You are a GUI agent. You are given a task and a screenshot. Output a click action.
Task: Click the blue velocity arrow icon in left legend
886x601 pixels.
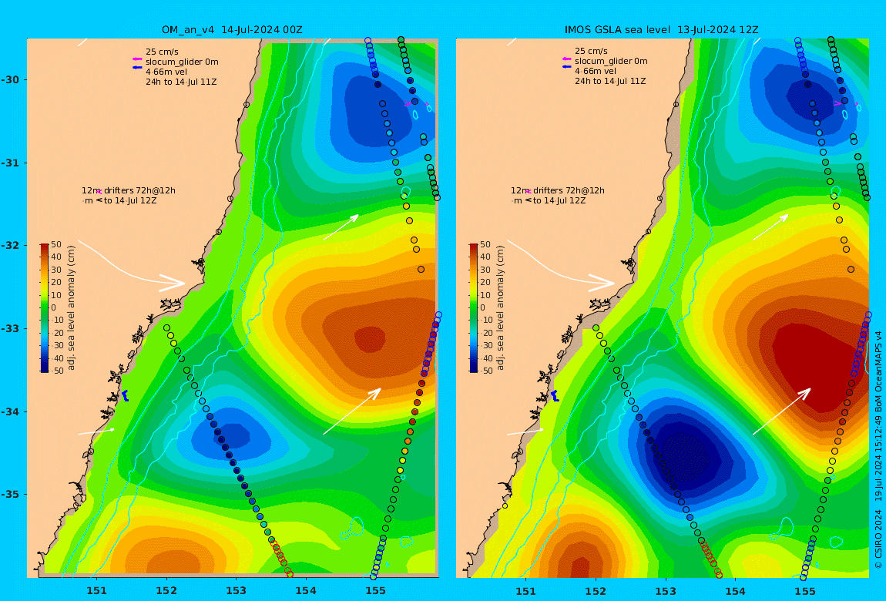(136, 68)
